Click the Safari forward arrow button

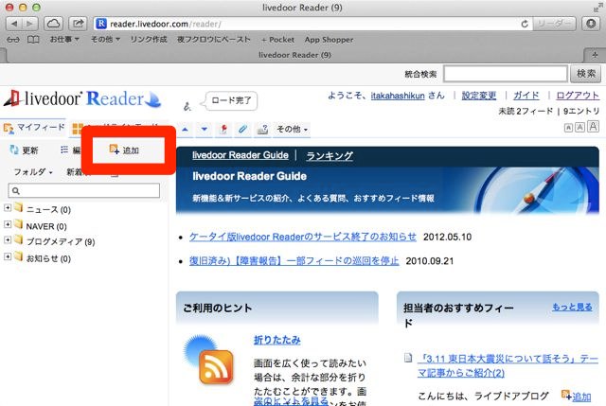click(x=29, y=24)
